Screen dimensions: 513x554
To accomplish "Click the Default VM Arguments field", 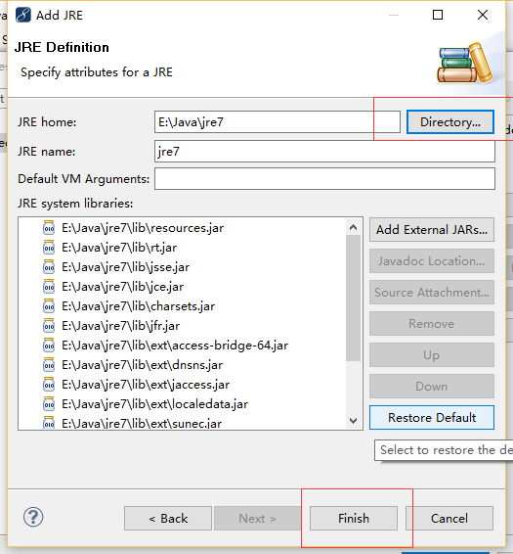I will pyautogui.click(x=324, y=179).
